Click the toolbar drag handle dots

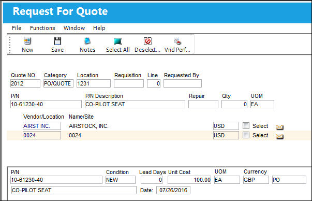point(10,45)
